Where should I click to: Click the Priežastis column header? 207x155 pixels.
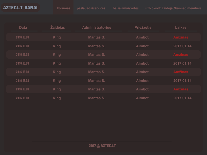143,27
